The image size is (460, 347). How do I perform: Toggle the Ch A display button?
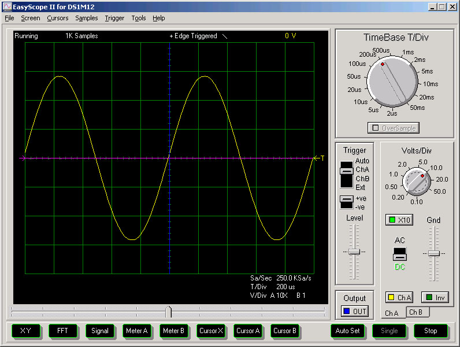[x=399, y=297]
